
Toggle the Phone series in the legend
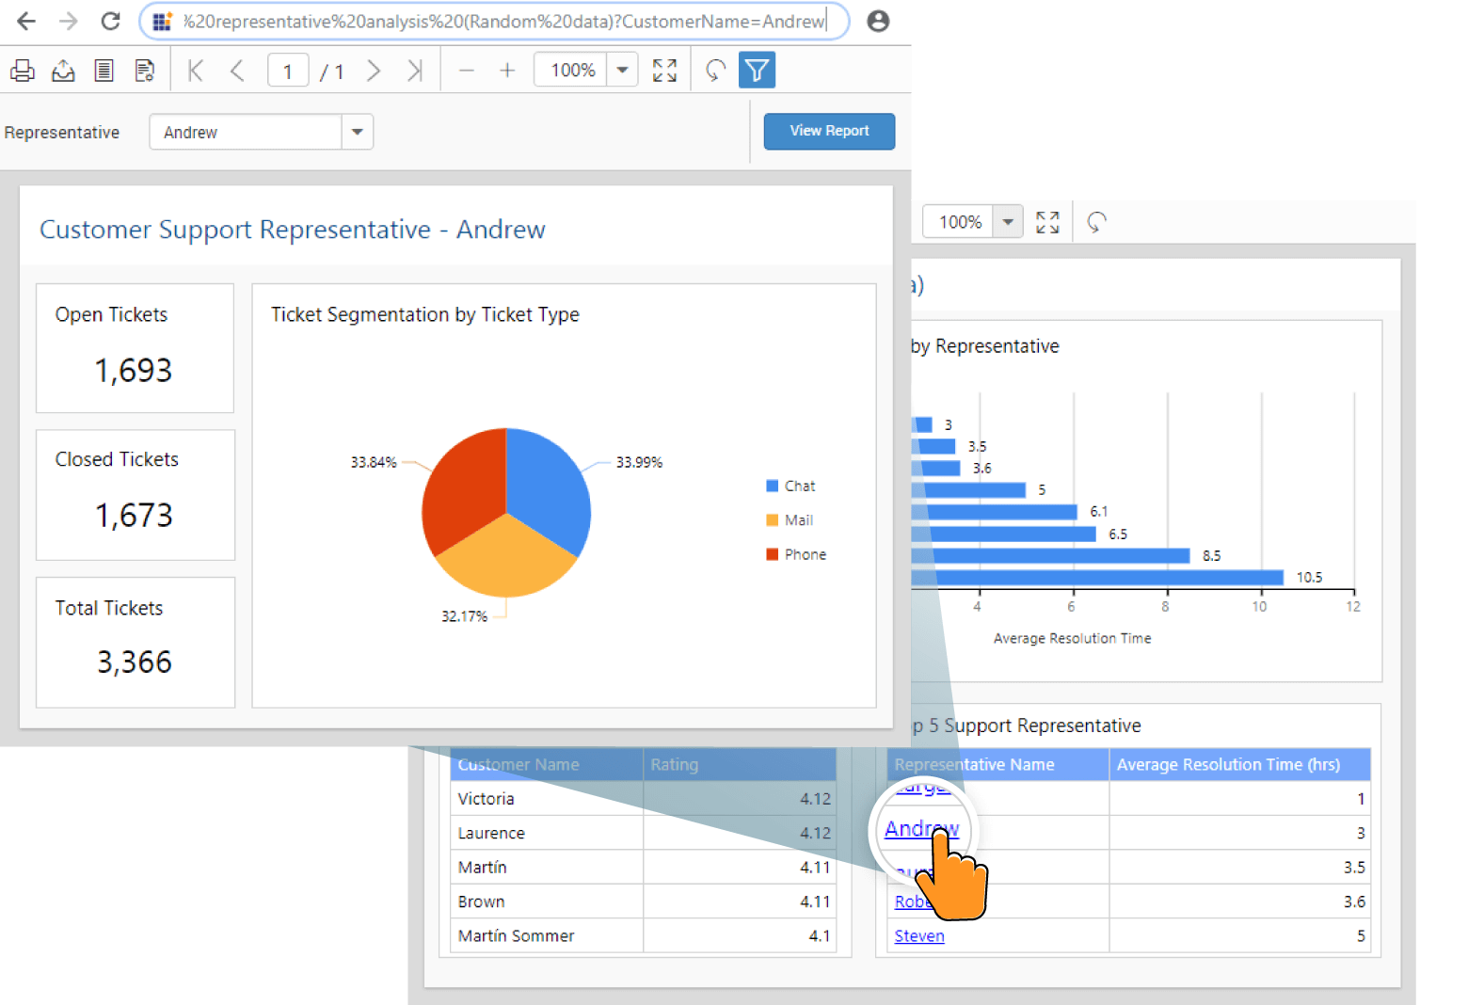[795, 553]
